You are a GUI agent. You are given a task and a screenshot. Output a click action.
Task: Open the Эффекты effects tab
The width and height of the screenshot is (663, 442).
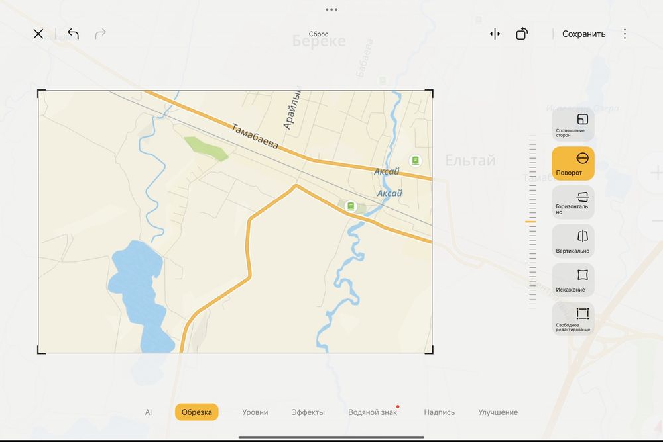308,412
